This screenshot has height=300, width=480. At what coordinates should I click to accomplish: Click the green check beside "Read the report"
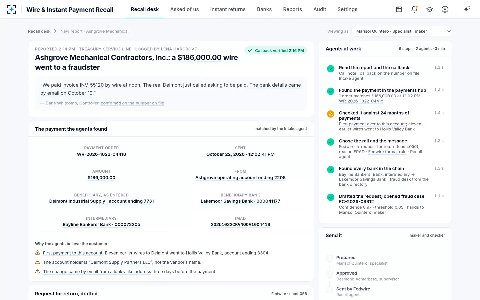click(331, 69)
